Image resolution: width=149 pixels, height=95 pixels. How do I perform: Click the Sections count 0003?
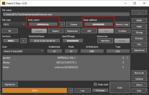click(11, 41)
